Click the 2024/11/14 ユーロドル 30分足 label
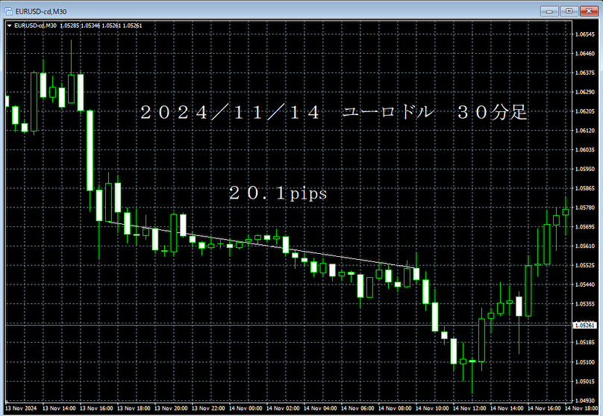The image size is (603, 416). click(334, 112)
